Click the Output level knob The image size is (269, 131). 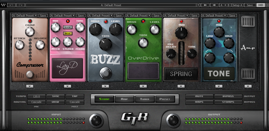coord(173,120)
